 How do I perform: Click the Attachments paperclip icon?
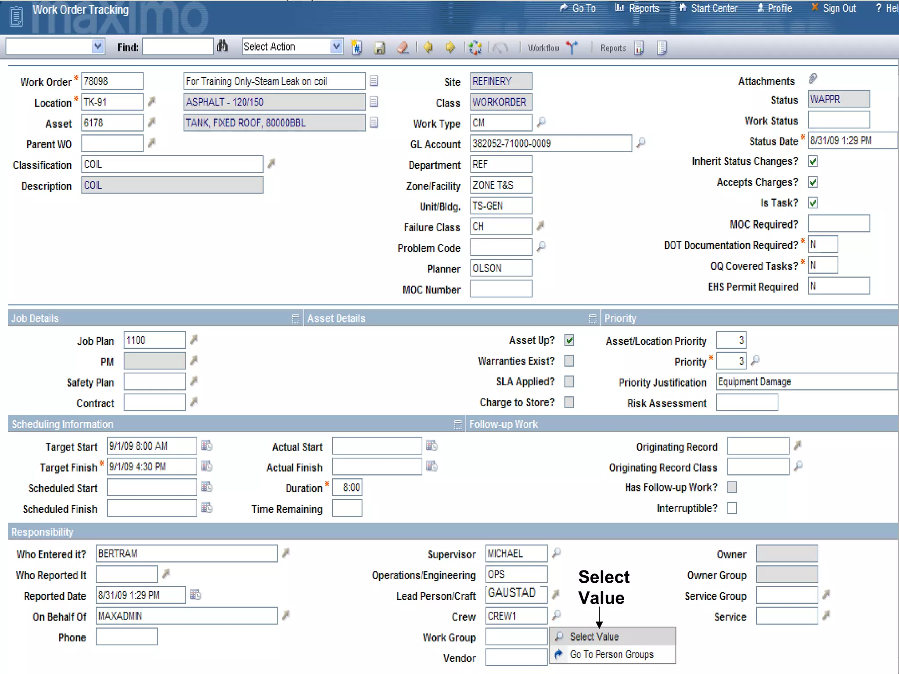(813, 79)
